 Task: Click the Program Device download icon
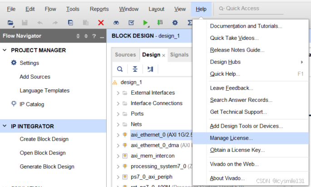click(x=160, y=23)
